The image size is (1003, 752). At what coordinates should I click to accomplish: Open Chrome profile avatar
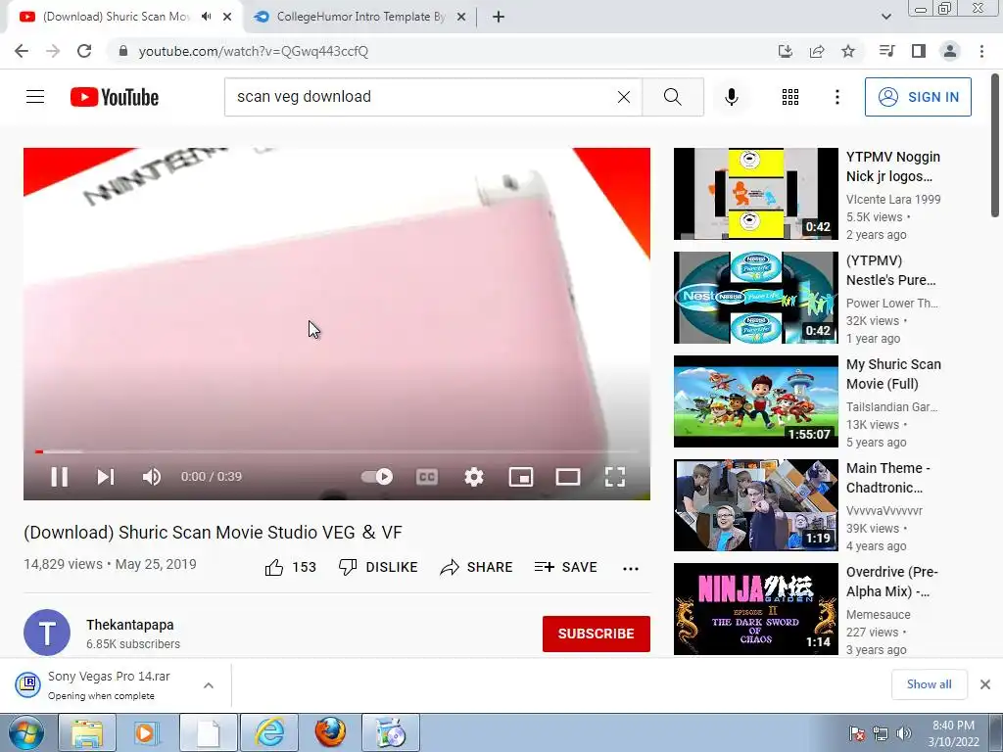[x=950, y=51]
